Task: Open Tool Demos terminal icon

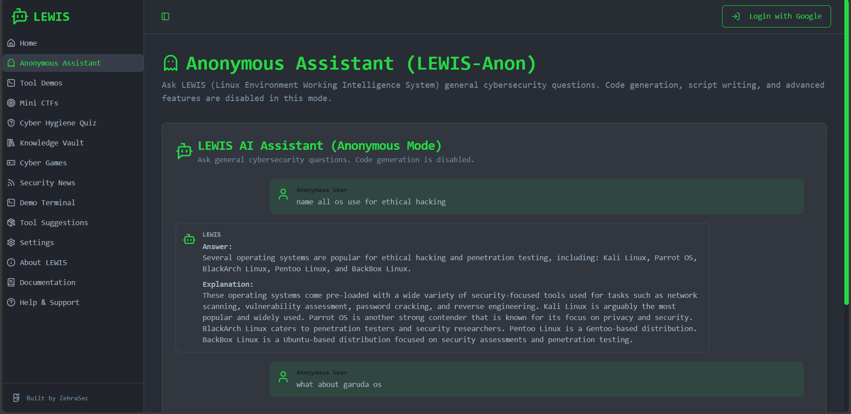Action: [x=11, y=83]
